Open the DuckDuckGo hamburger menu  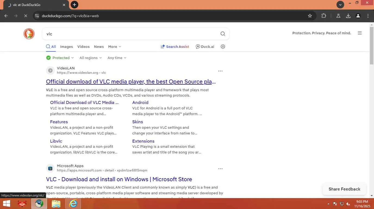360,33
